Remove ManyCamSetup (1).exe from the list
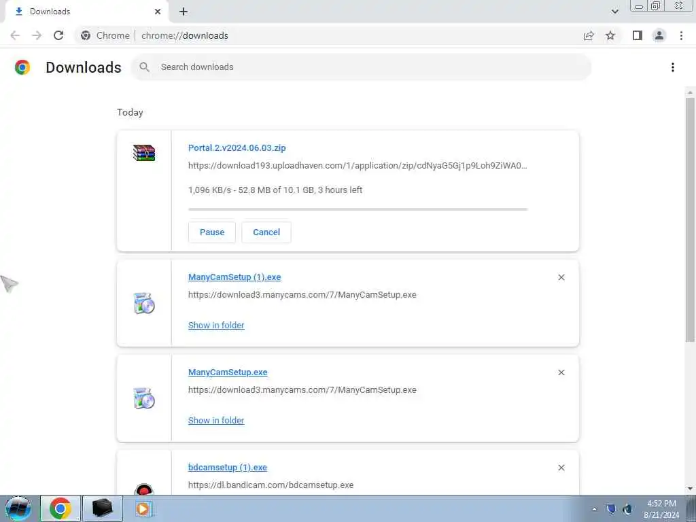The height and width of the screenshot is (522, 696). (x=561, y=277)
